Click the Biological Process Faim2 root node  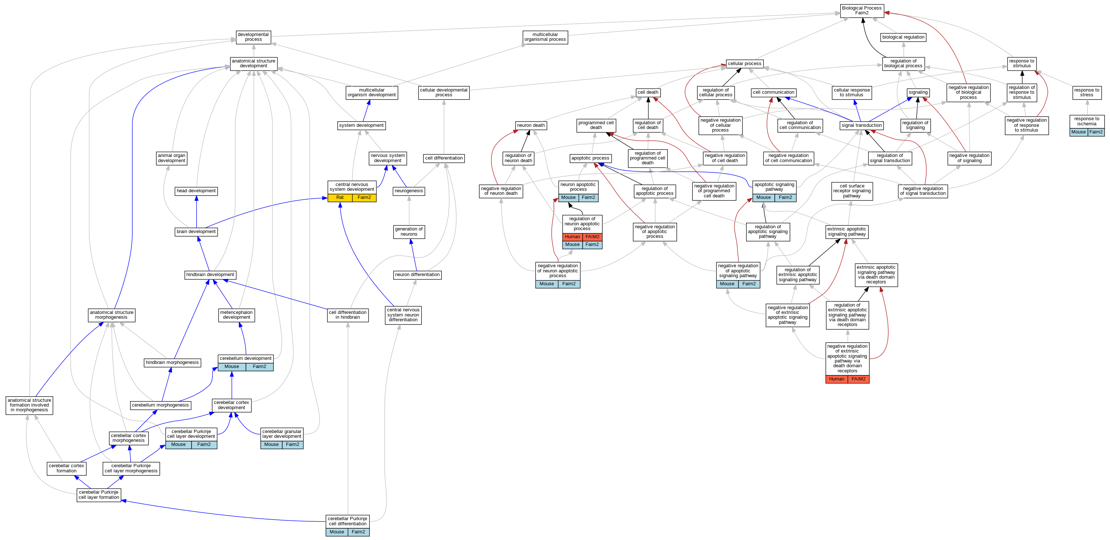862,11
